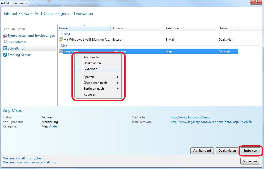Expand the Sortieren nach submenu arrow
The width and height of the screenshot is (264, 169).
tap(118, 89)
